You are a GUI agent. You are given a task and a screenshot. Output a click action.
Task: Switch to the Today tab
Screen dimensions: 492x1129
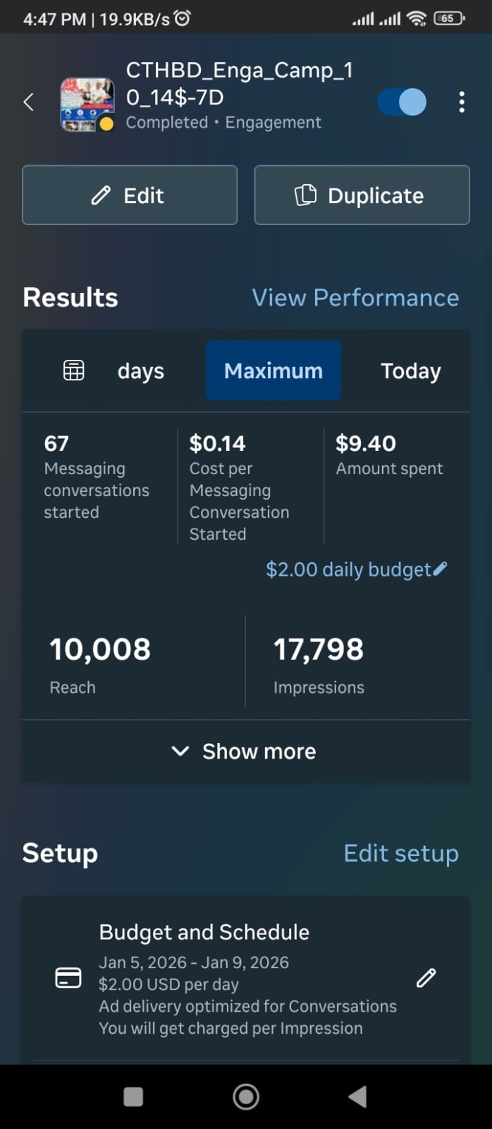click(410, 370)
